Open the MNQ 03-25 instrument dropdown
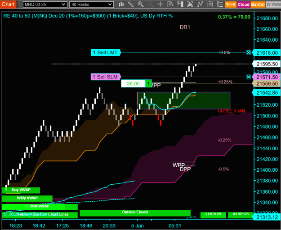The height and width of the screenshot is (230, 281). [45, 4]
